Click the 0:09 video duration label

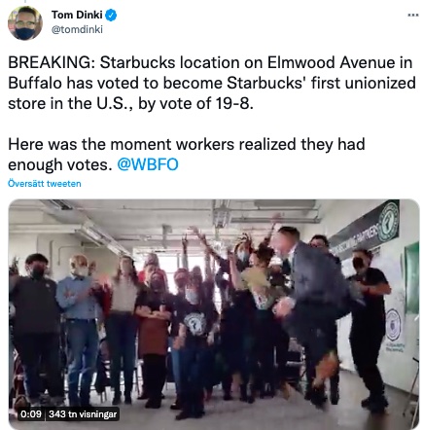(31, 414)
